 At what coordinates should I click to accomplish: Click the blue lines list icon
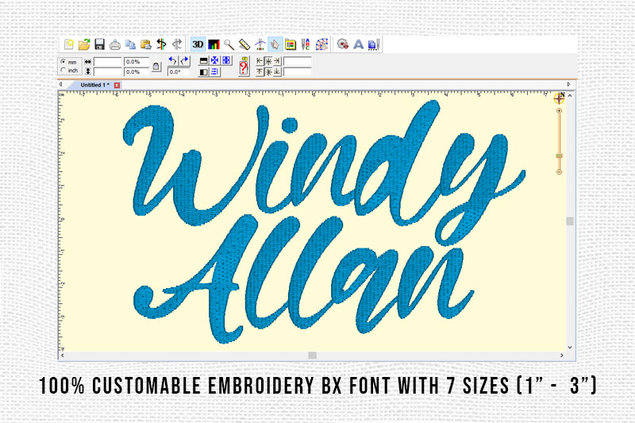tap(214, 72)
